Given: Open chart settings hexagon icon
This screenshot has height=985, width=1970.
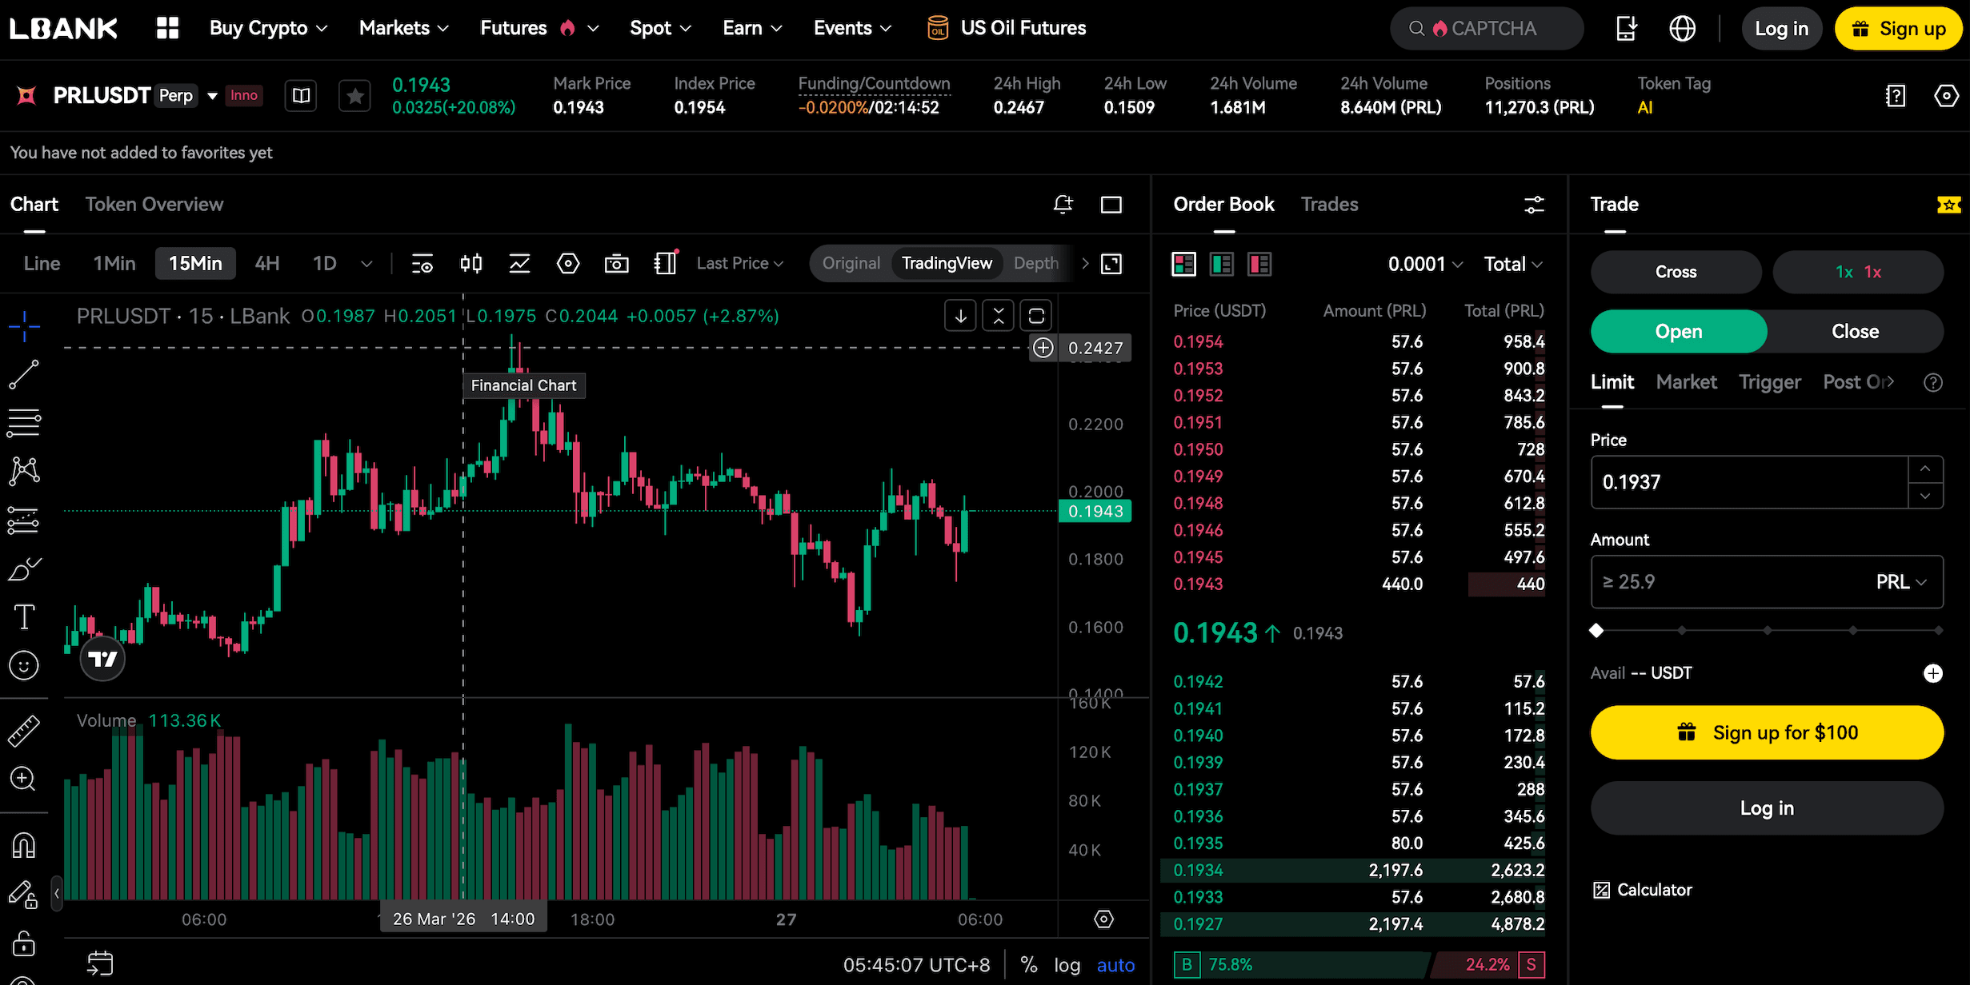Looking at the screenshot, I should click(568, 263).
